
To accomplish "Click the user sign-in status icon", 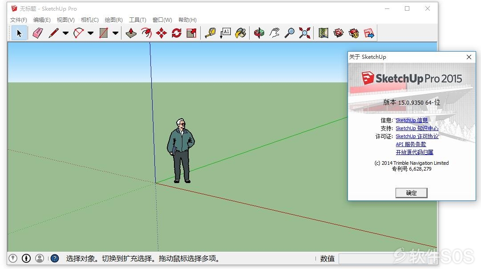I will (x=40, y=259).
